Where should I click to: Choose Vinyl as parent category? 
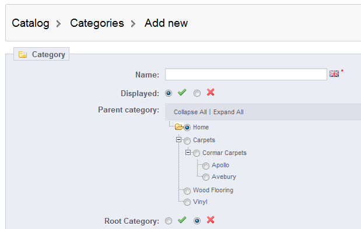(x=187, y=202)
